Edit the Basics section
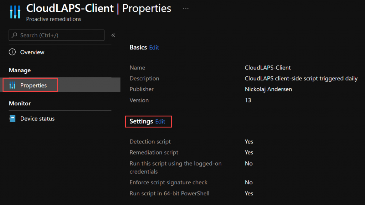365x205 pixels. click(x=154, y=47)
